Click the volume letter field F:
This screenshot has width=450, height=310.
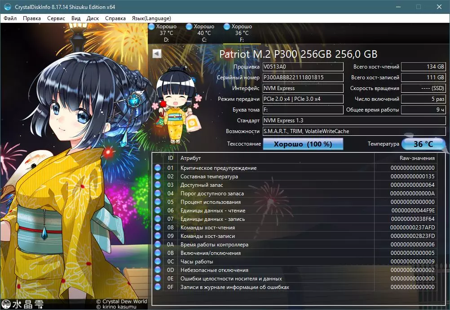pyautogui.click(x=303, y=110)
